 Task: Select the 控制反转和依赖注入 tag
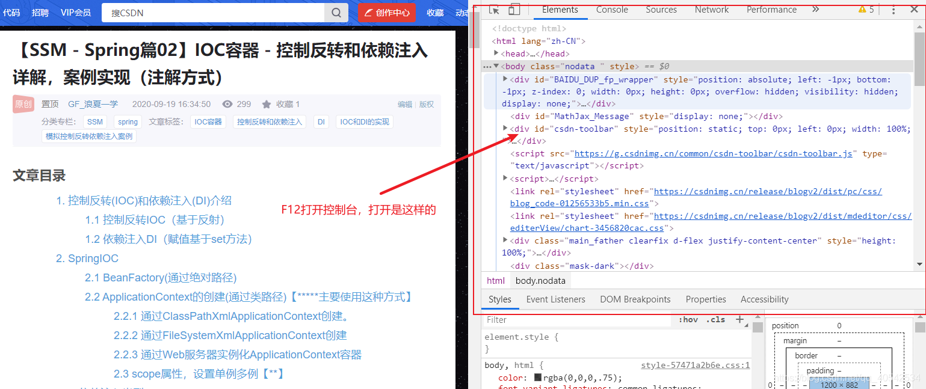270,121
